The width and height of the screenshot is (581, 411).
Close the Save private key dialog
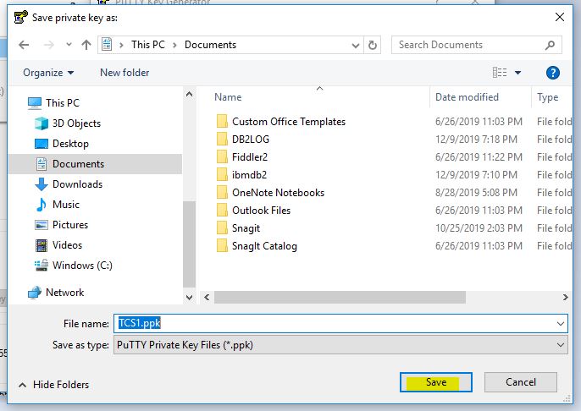(560, 17)
